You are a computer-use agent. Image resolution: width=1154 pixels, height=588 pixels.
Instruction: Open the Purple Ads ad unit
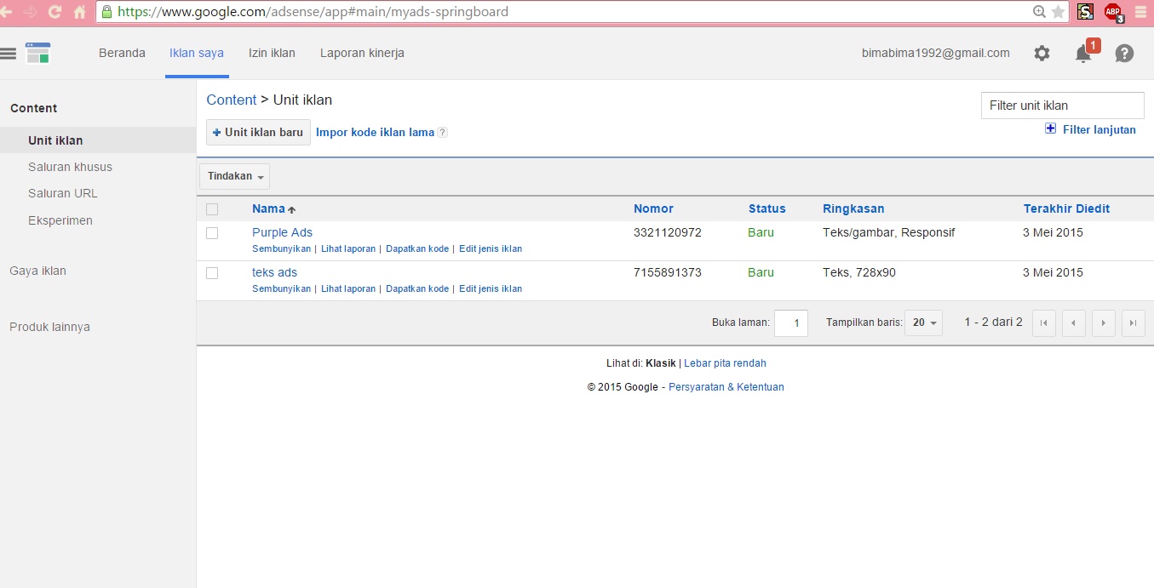tap(282, 232)
